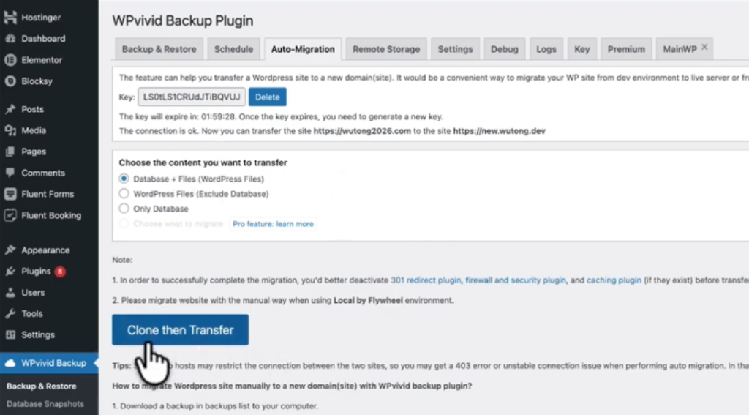Click into the Key input field
Image resolution: width=749 pixels, height=415 pixels.
point(192,97)
